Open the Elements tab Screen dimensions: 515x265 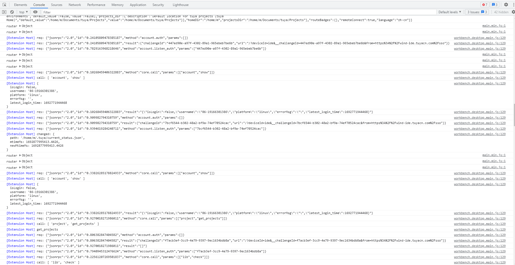21,5
